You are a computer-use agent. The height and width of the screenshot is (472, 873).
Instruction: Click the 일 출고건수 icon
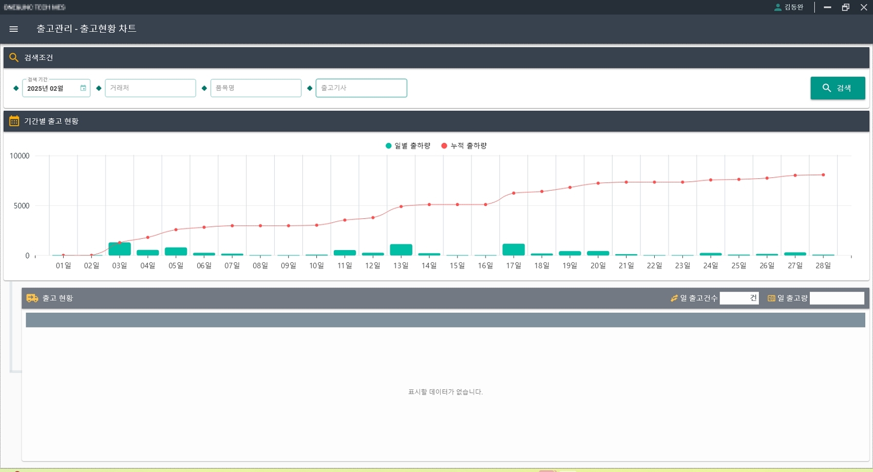pos(674,298)
